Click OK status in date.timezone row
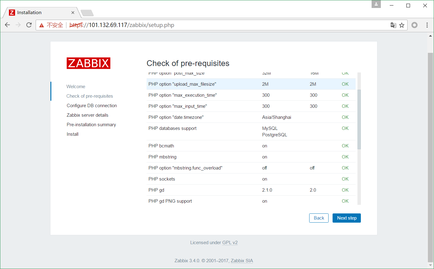This screenshot has width=434, height=269. click(x=345, y=117)
